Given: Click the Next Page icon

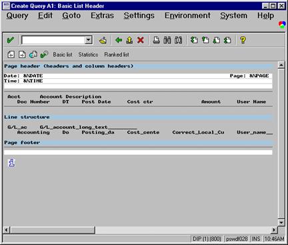Looking at the screenshot, I should pos(217,40).
